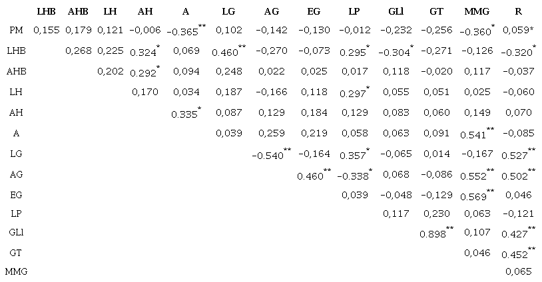Image resolution: width=542 pixels, height=282 pixels.
Task: Click the 0,527 value in LG row
Action: point(517,156)
